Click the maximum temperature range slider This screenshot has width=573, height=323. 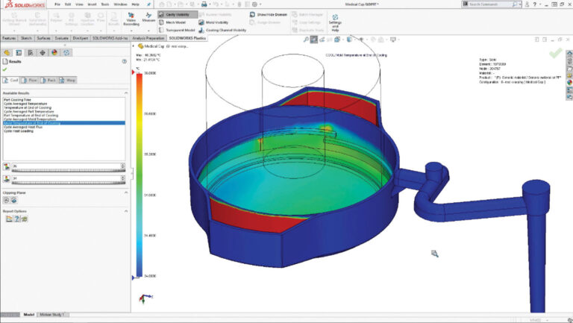[67, 170]
